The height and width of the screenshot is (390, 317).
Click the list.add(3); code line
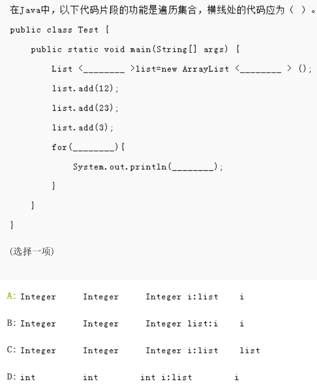83,128
